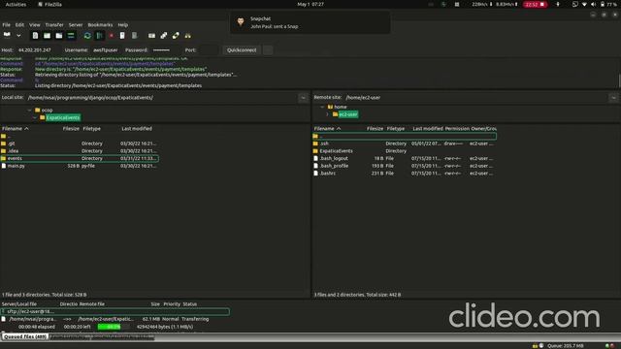Search for files binoculars icon

[x=187, y=36]
